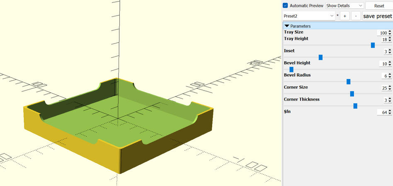This screenshot has width=393, height=186.
Task: Click the Corner Size slider handle
Action: (352, 94)
